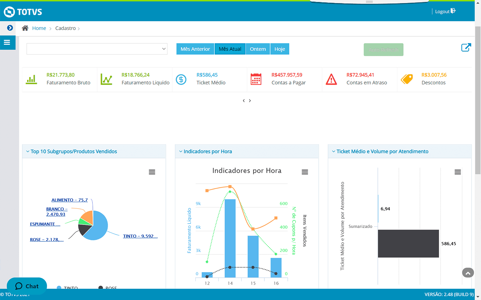Switch period filter to Hoje
The image size is (481, 300).
pyautogui.click(x=279, y=49)
